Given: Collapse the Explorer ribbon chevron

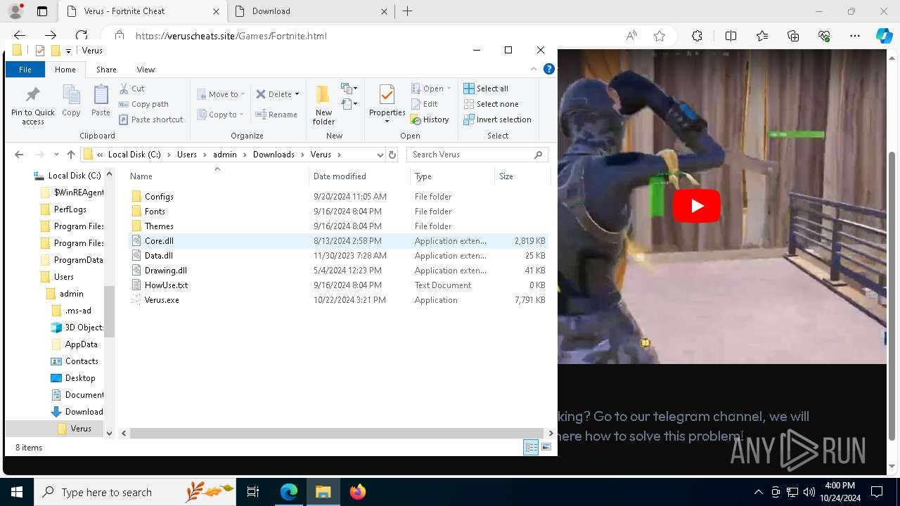Looking at the screenshot, I should tap(534, 69).
